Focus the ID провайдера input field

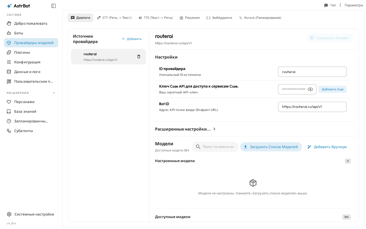[x=312, y=72]
